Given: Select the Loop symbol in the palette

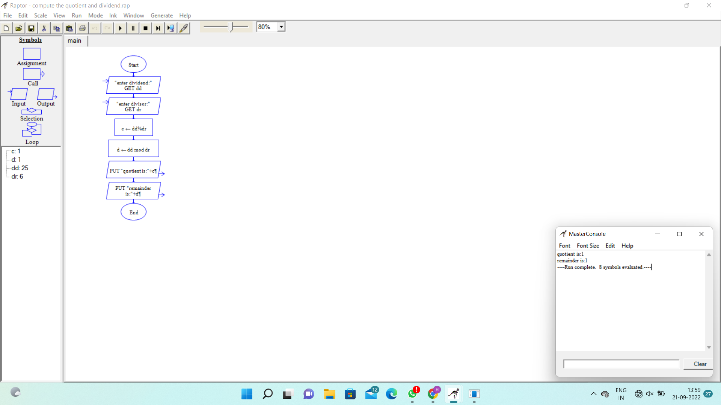Looking at the screenshot, I should [x=32, y=129].
